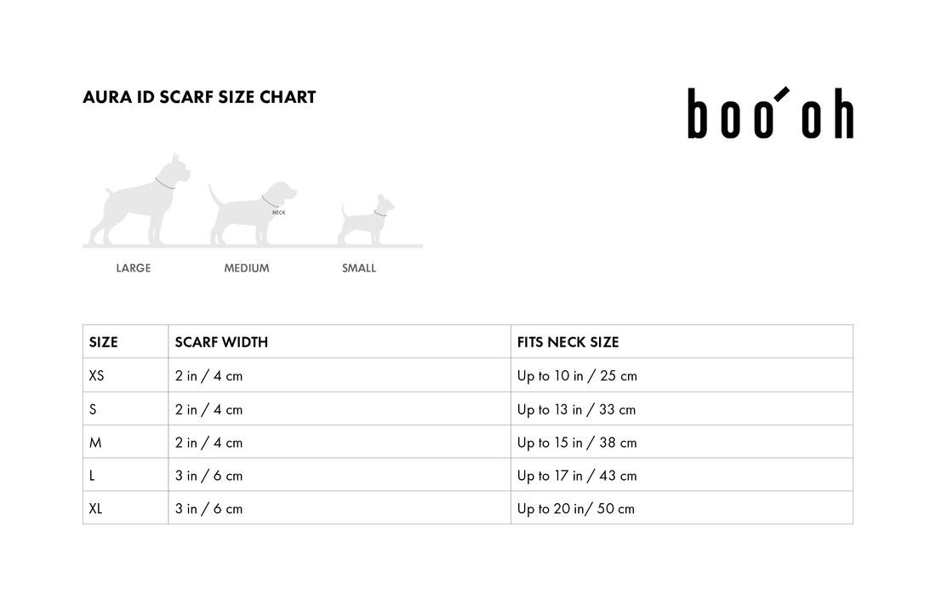
Task: Click the Aura ID Scarf Size Chart title
Action: pyautogui.click(x=199, y=97)
